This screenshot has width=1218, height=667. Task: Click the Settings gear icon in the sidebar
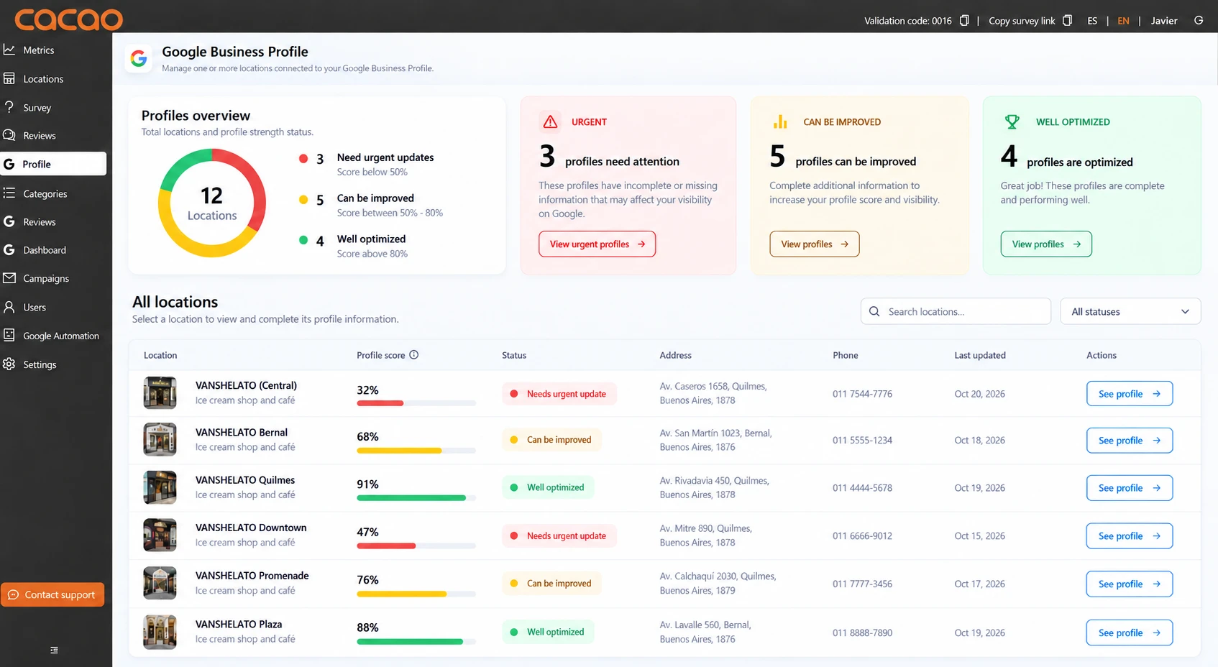(x=9, y=364)
